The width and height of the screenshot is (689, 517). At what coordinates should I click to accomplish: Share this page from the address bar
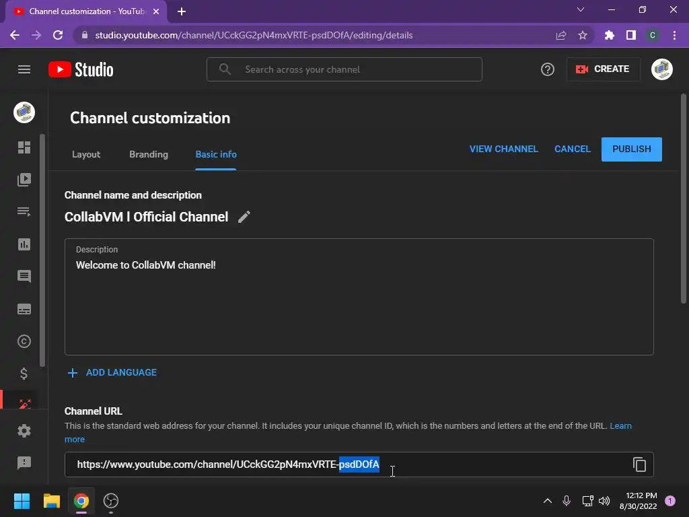click(x=561, y=35)
